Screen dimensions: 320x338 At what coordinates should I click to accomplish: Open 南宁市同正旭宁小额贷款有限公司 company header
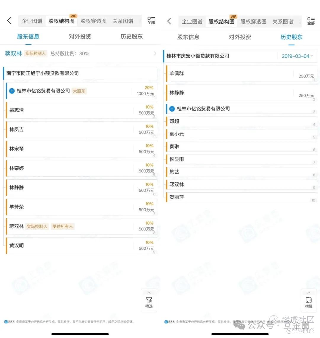click(80, 73)
